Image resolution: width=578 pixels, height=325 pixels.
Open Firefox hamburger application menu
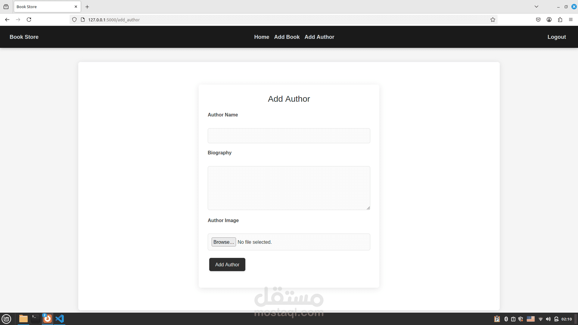click(x=571, y=20)
